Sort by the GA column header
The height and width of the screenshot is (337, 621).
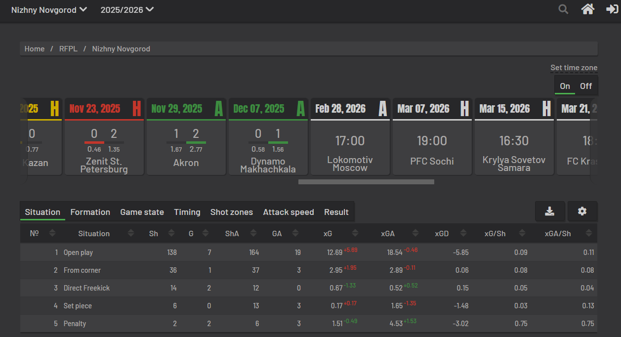coord(277,234)
